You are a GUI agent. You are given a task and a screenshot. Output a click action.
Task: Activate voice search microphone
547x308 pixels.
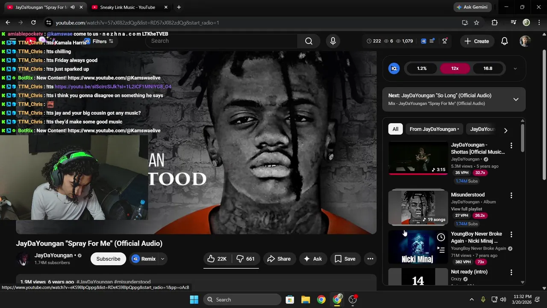tap(333, 41)
